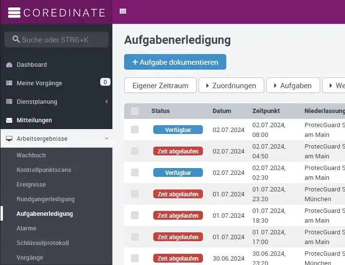This screenshot has height=265, width=345.
Task: Click Zeit abgelaufen badge in the 18:30 row
Action: pos(178,215)
